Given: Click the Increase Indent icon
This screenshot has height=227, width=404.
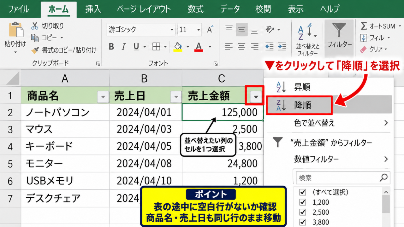Looking at the screenshot, I should tap(282, 47).
